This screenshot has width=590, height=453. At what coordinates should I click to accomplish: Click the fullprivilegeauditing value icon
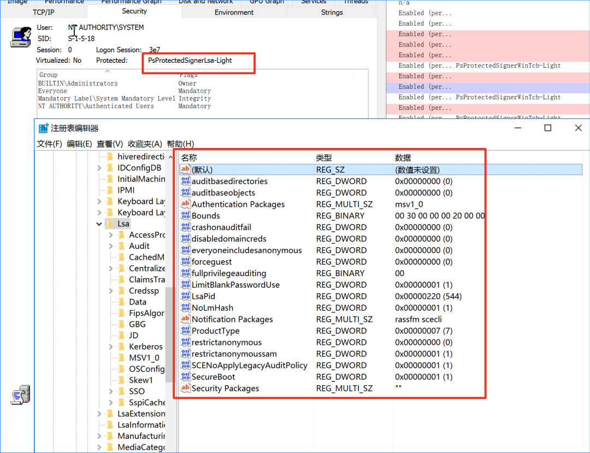[185, 273]
